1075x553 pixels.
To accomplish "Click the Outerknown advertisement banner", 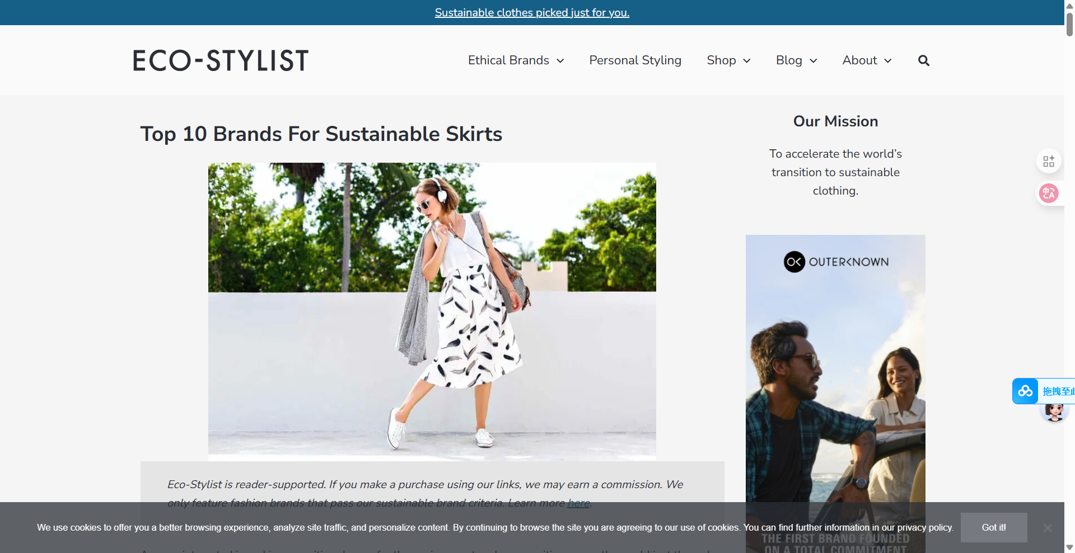I will pos(835,394).
